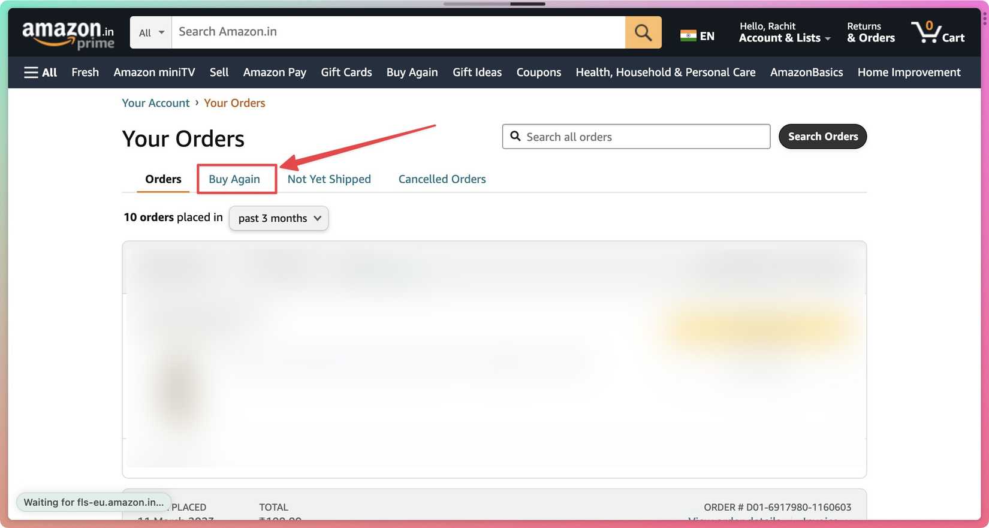Open Amazon Pay in navigation bar
989x528 pixels.
point(275,73)
